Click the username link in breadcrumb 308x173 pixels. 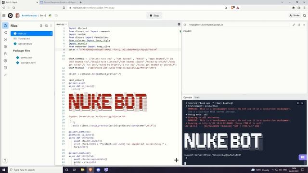point(29,15)
